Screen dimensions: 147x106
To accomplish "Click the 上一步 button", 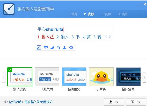I will click(x=114, y=102).
